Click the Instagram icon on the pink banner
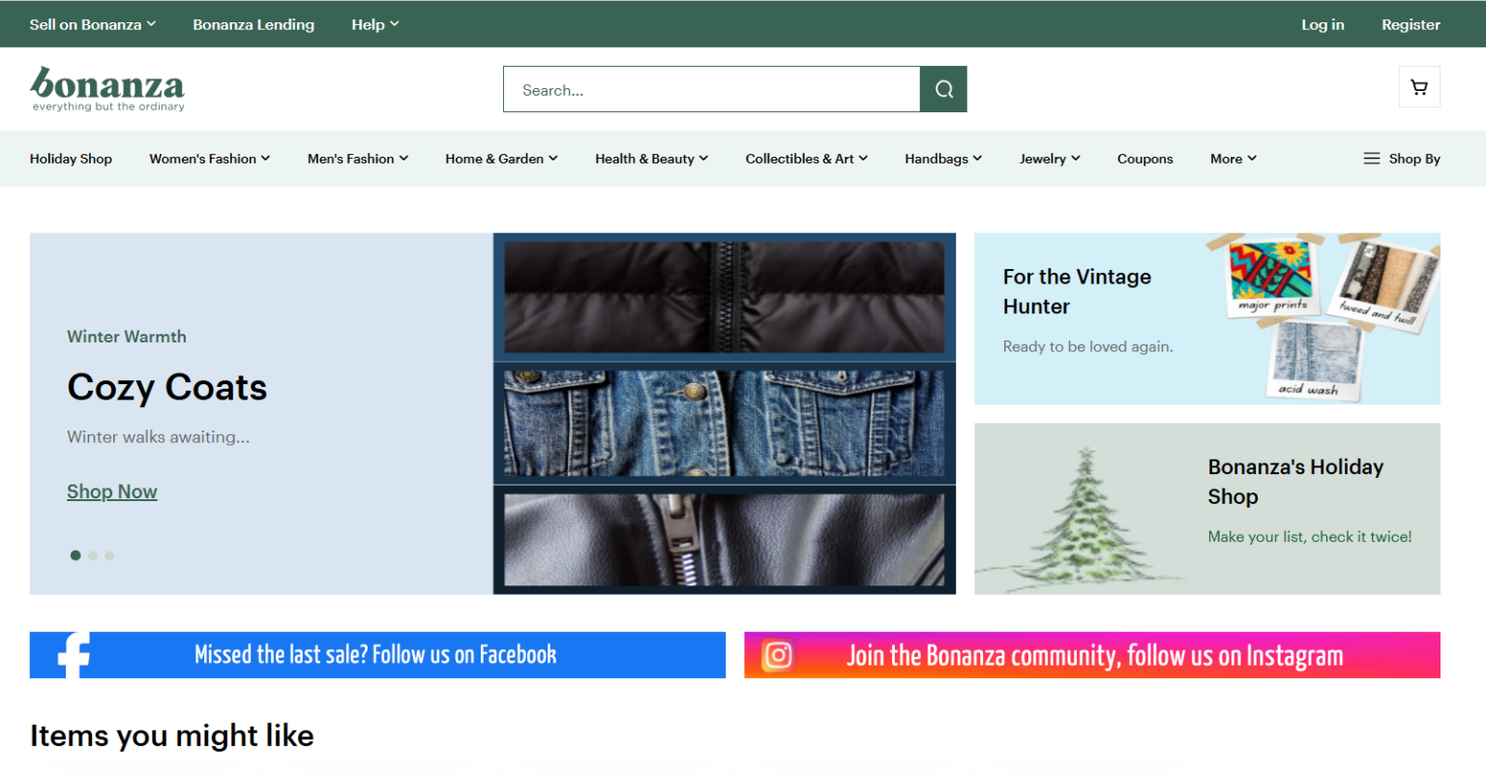Viewport: 1486px width, 772px height. pos(777,655)
